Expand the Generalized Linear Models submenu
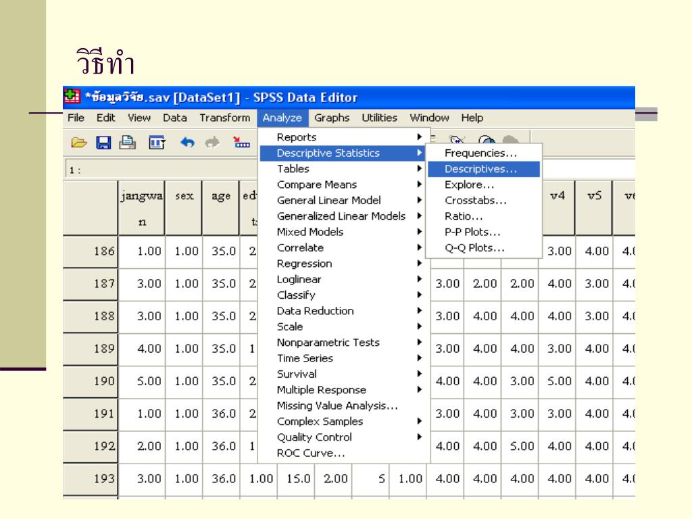Screen dimensions: 692x519 [x=342, y=216]
